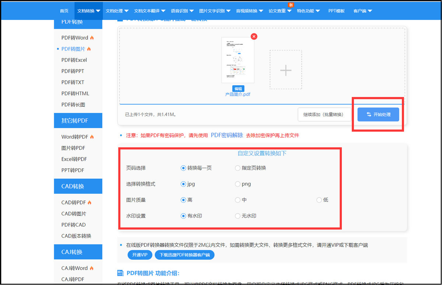The image size is (442, 285).
Task: Go to 首页 in navigation bar
Action: coord(64,11)
